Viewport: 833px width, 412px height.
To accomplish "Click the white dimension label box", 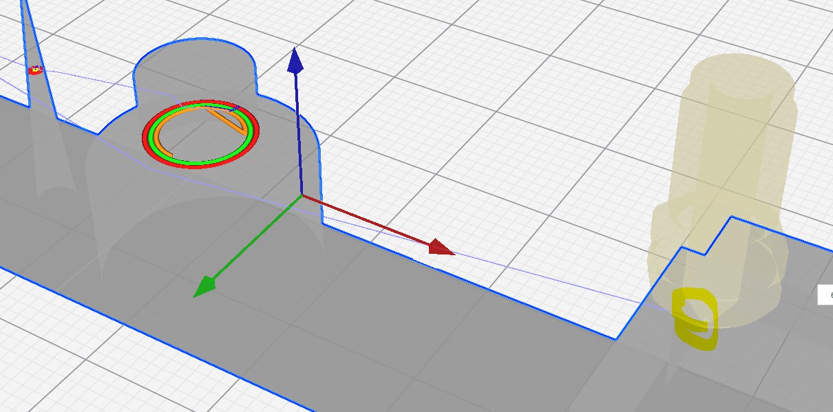I will [825, 295].
